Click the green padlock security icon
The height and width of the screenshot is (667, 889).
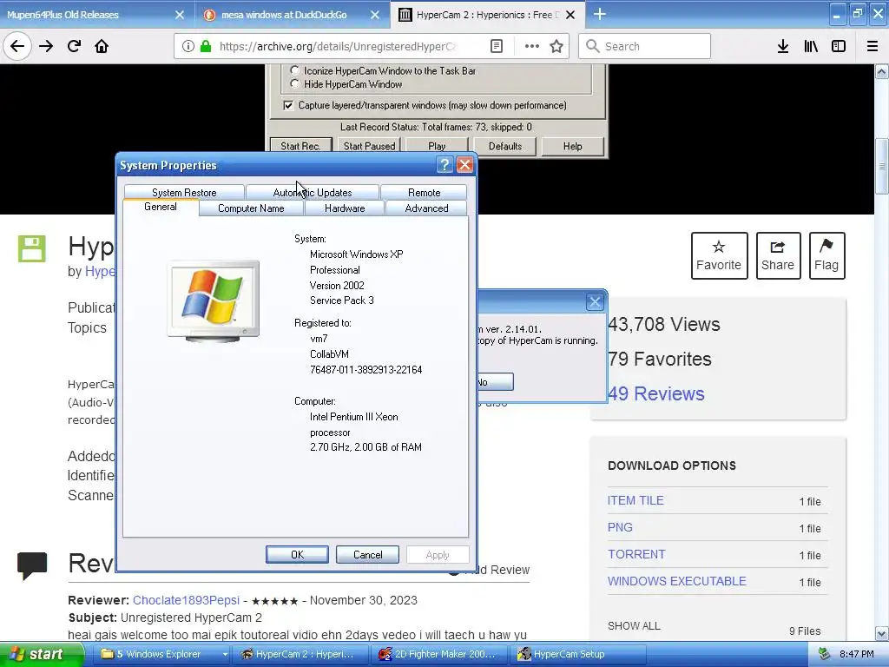[206, 46]
